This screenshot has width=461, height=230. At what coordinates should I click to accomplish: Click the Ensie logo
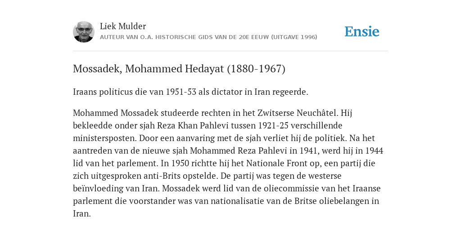362,31
